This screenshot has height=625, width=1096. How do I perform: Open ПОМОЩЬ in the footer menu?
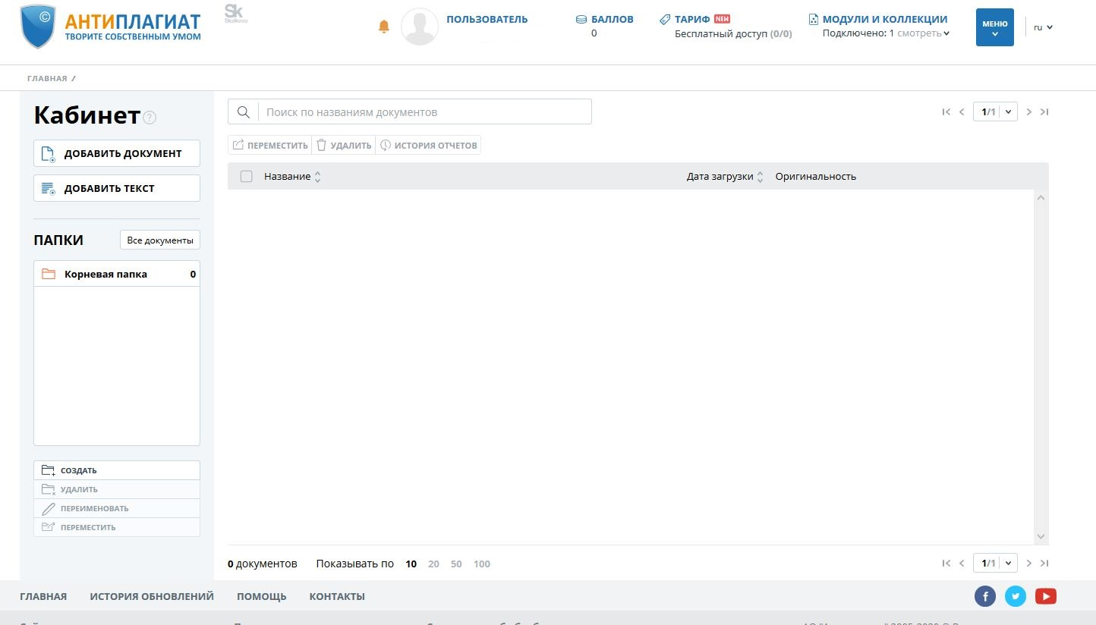261,596
